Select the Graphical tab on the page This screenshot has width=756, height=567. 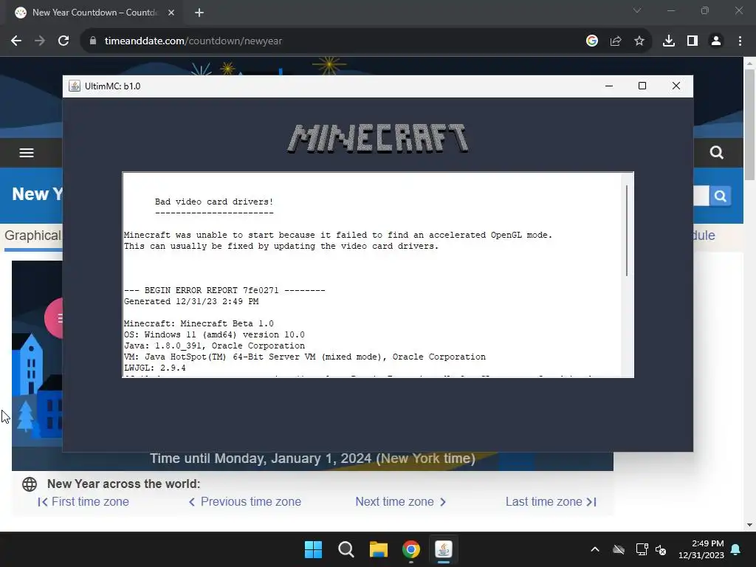(32, 236)
